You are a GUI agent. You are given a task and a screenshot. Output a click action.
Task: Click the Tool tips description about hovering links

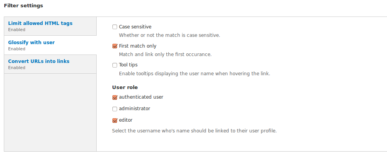pyautogui.click(x=194, y=74)
